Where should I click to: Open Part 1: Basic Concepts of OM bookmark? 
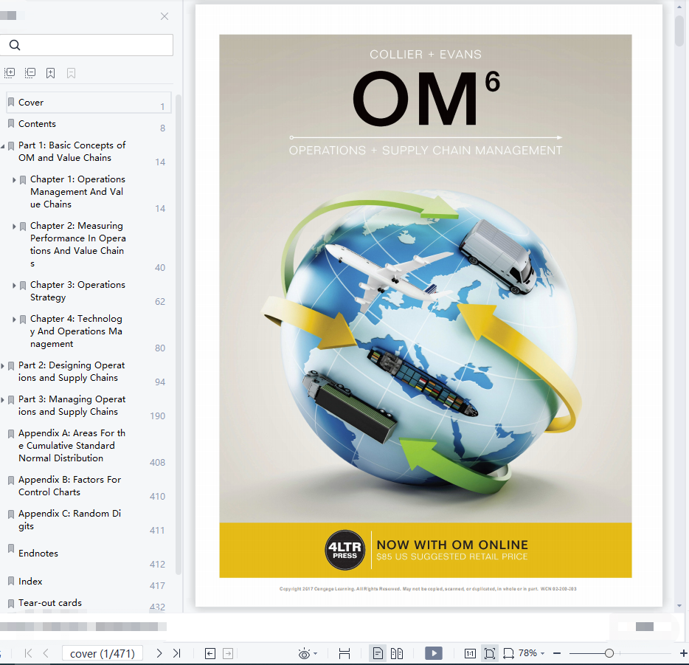pyautogui.click(x=72, y=151)
